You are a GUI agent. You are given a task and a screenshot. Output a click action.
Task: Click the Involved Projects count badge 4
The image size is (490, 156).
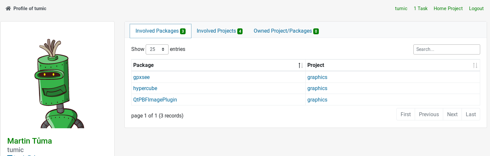(x=240, y=31)
